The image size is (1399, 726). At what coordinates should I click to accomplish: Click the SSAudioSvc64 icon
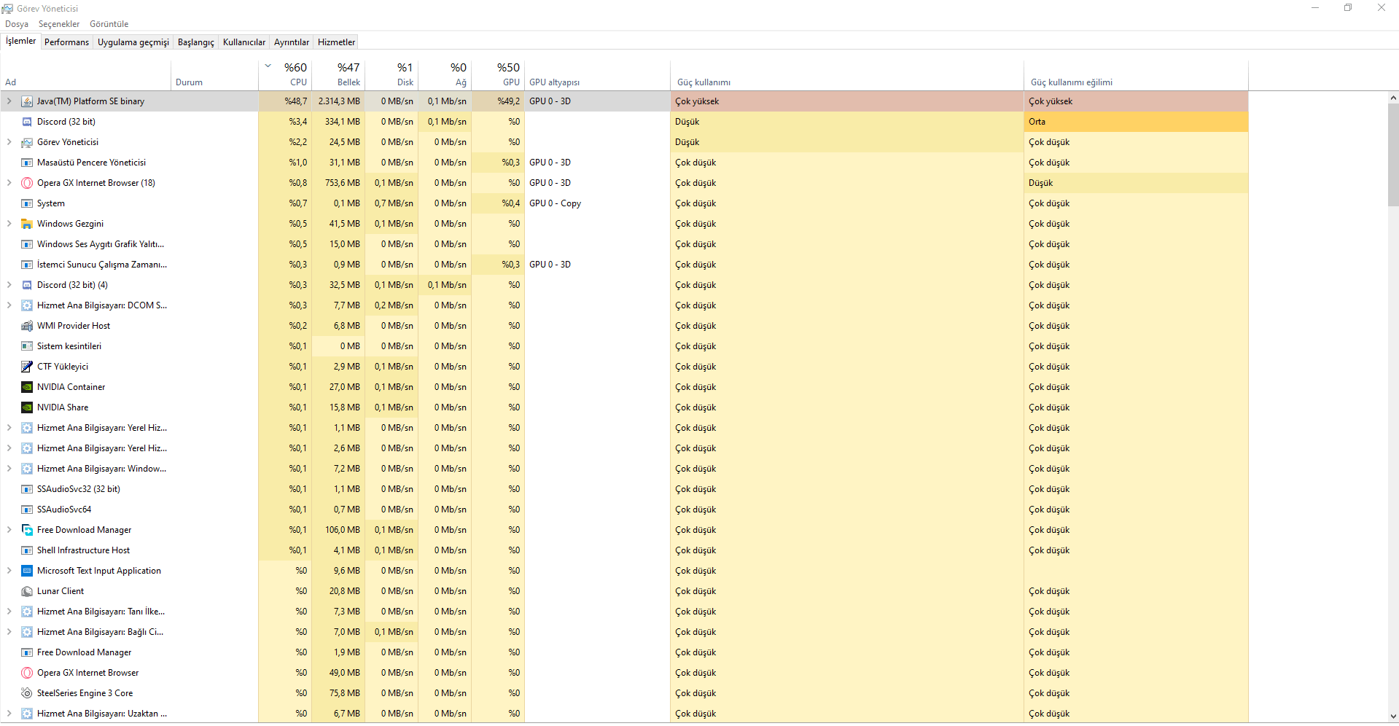click(x=27, y=510)
